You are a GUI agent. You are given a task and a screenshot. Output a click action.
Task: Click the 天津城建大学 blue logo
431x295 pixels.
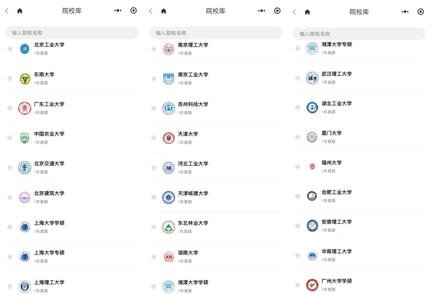(x=168, y=197)
